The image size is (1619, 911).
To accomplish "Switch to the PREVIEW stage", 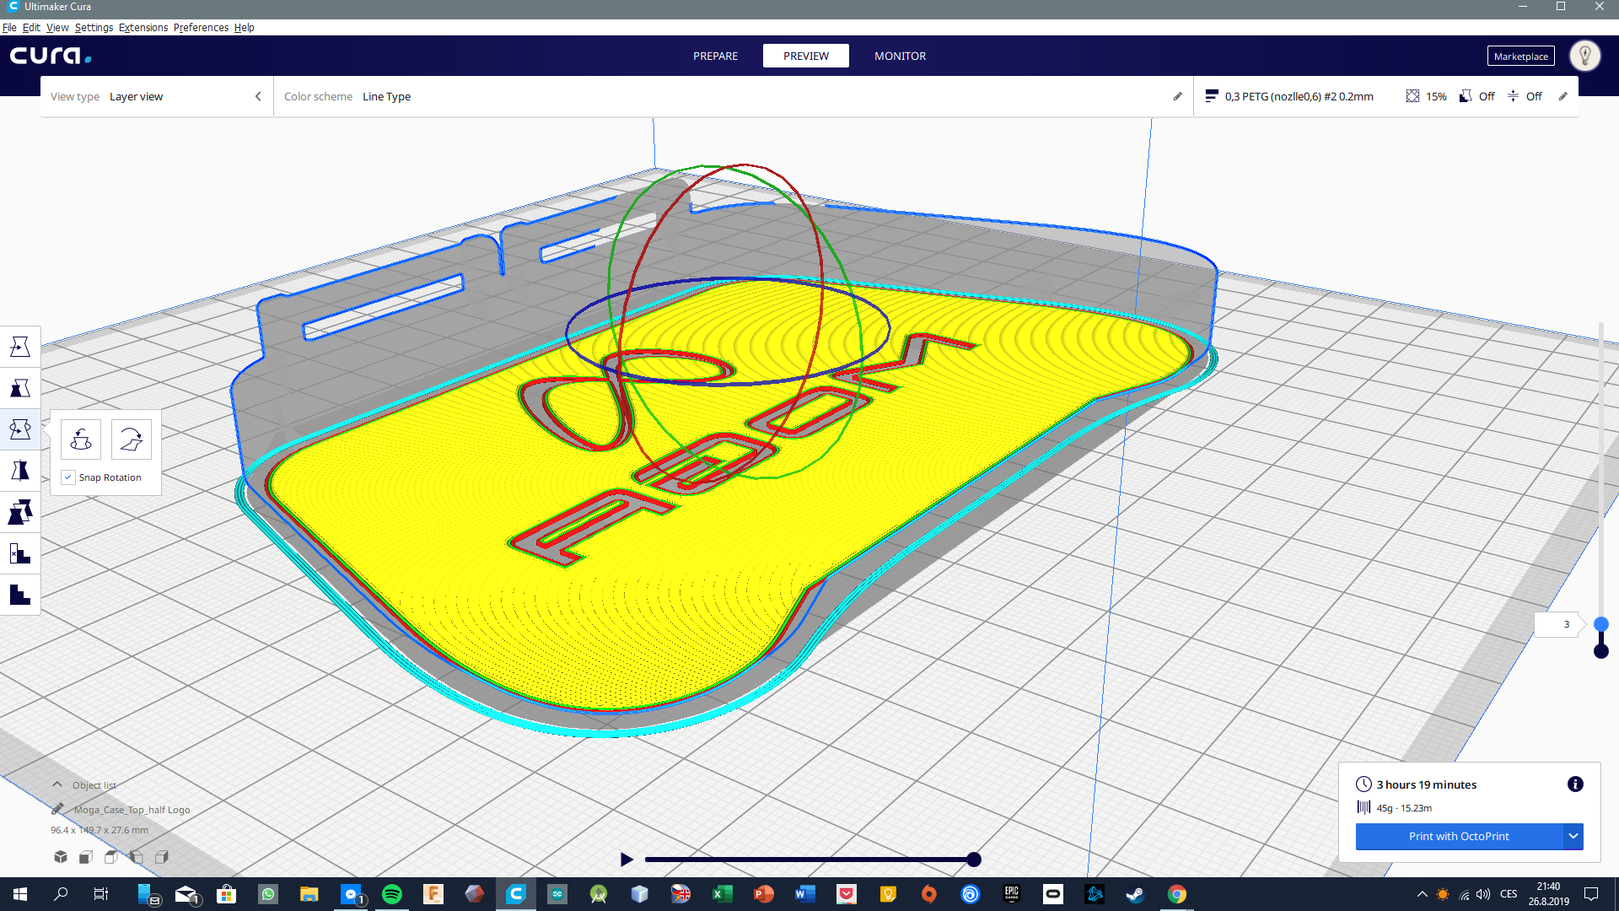I will [806, 56].
